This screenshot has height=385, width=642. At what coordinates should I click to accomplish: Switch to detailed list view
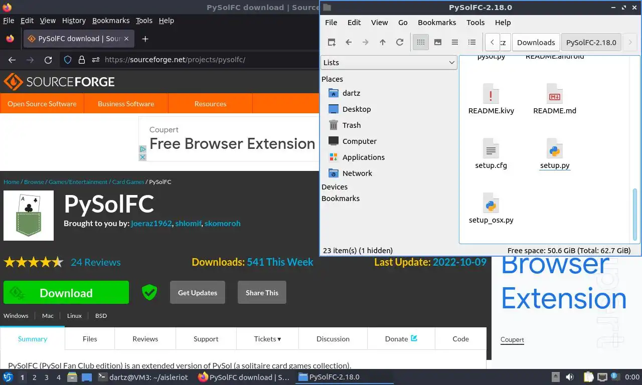[x=472, y=42]
